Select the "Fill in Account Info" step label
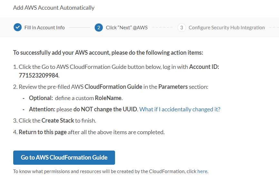This screenshot has width=279, height=185. [x=44, y=28]
